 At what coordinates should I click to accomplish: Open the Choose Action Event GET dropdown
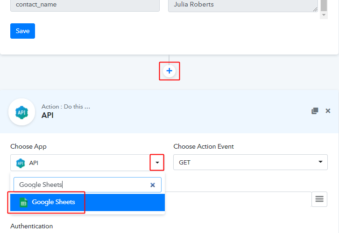coord(250,162)
